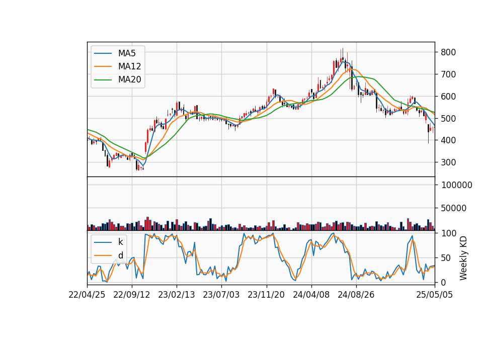Screen dimensions: 483x347
Task: Click the 500 price axis tick label
Action: coord(448,119)
